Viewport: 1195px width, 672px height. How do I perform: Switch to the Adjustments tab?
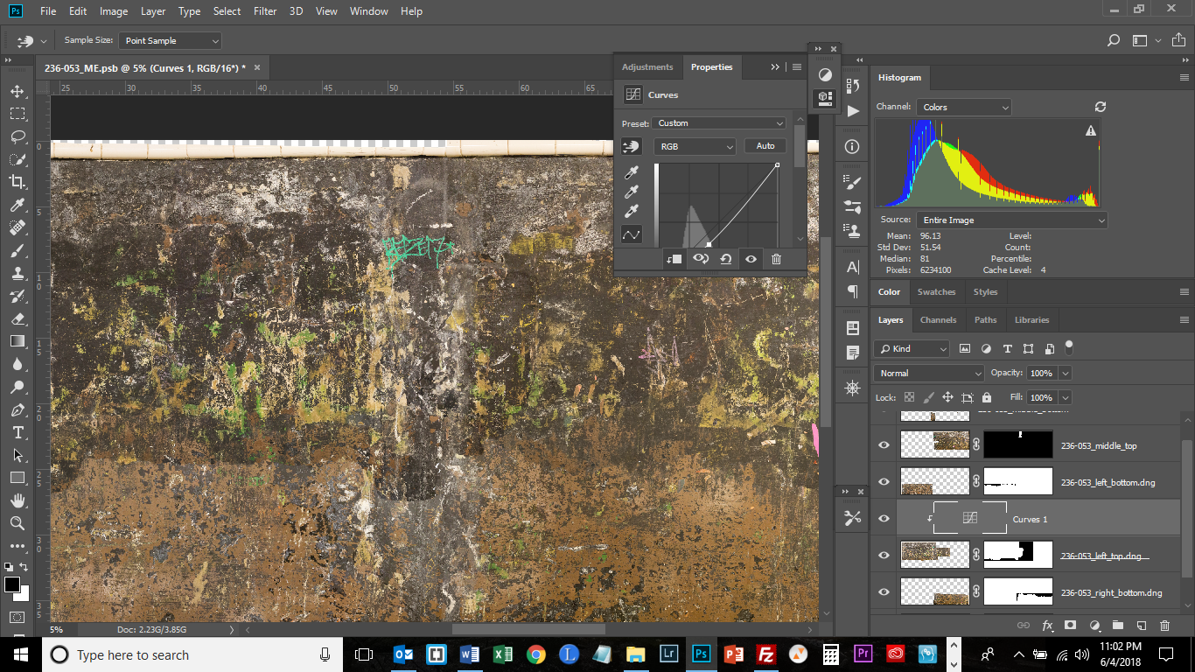[x=647, y=67]
